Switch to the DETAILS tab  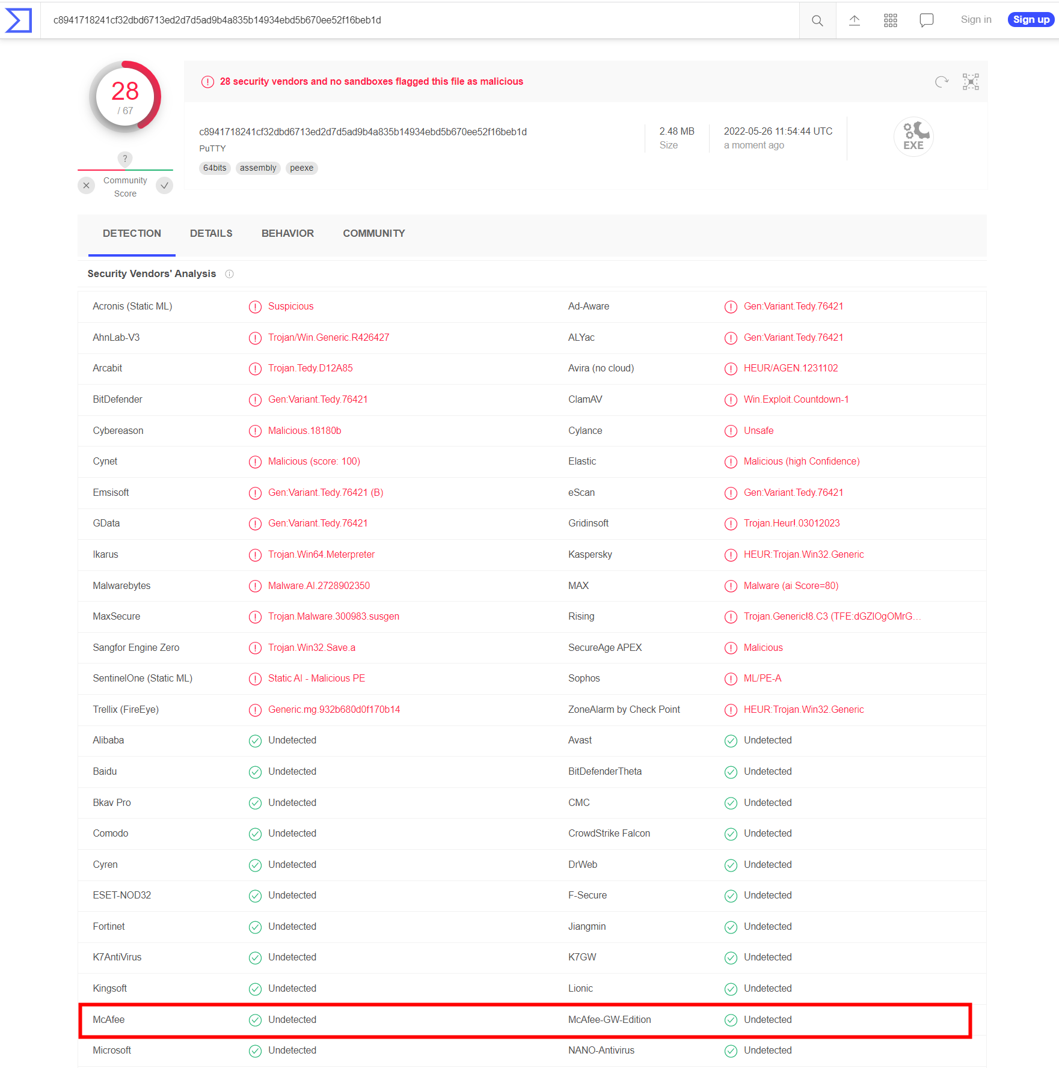pyautogui.click(x=211, y=233)
